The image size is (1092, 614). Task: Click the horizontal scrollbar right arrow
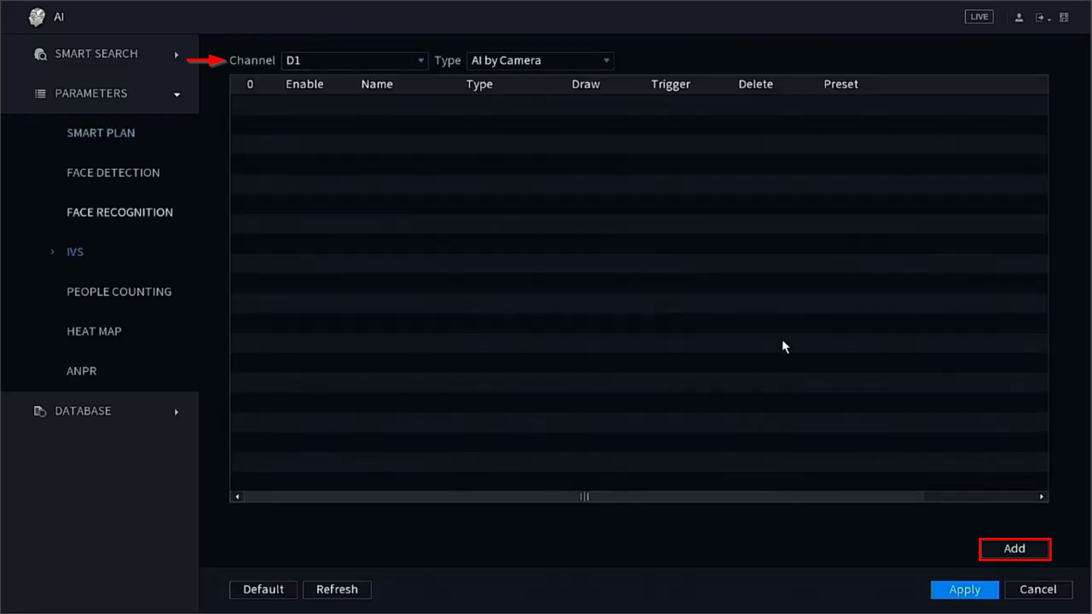(1041, 497)
